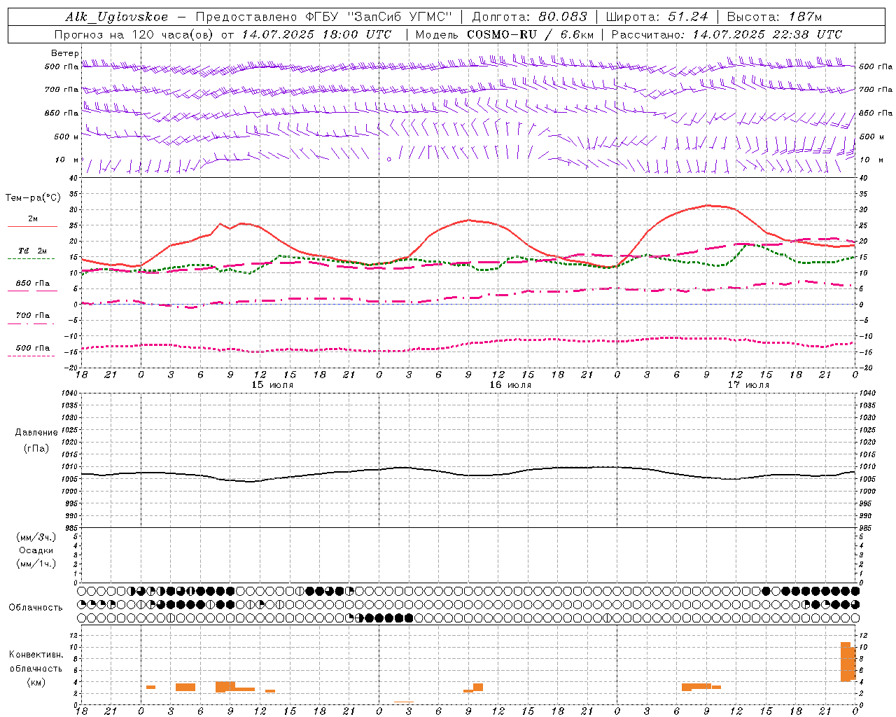Click the '(гПа)' unit under Давление
Screen dimensions: 896x717
[x=36, y=448]
